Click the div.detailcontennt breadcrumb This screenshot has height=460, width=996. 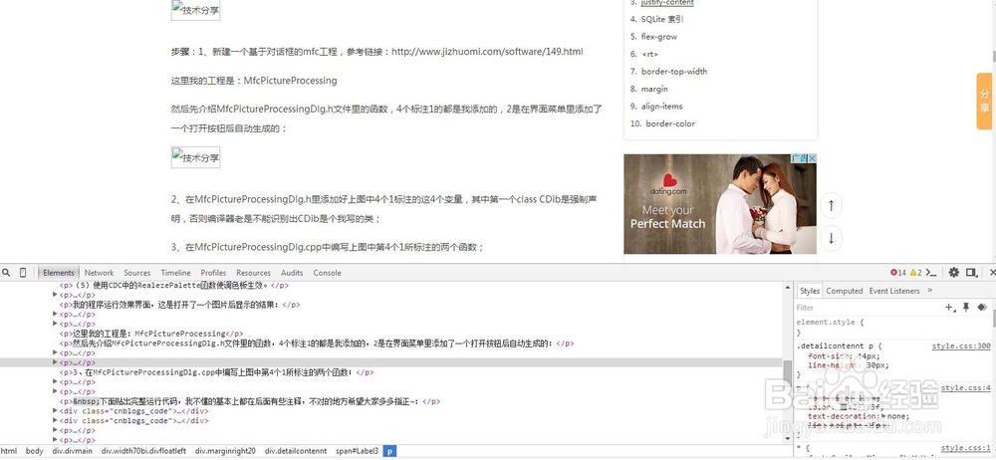tap(296, 450)
